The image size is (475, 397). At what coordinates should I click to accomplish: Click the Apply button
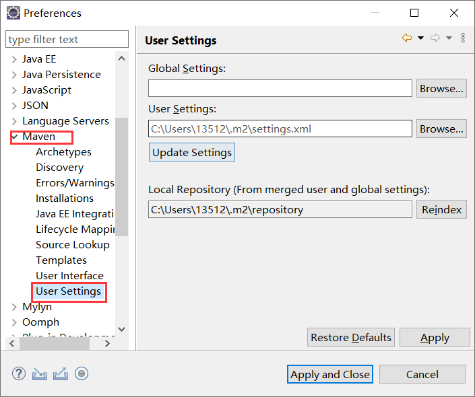click(x=435, y=337)
